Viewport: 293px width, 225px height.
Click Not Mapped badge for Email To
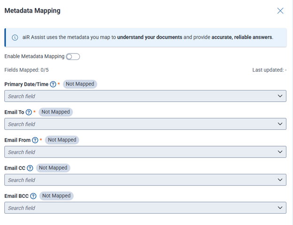click(56, 112)
